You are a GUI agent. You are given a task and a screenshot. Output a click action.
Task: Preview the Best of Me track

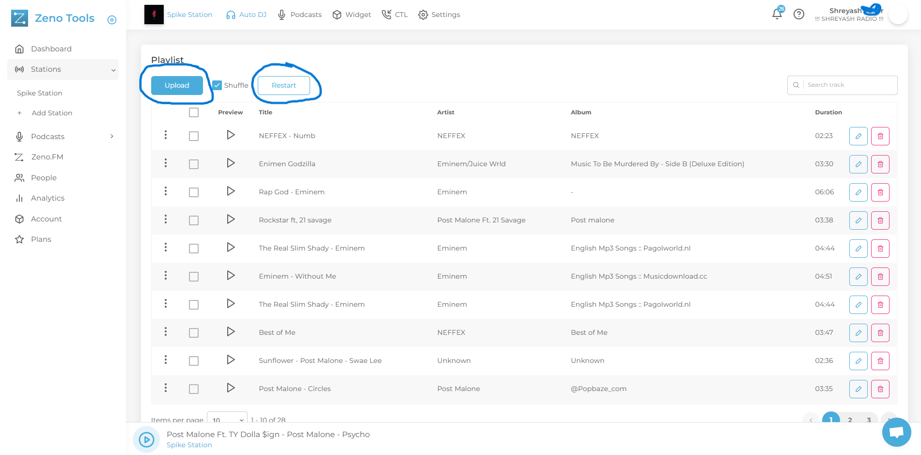pos(231,331)
